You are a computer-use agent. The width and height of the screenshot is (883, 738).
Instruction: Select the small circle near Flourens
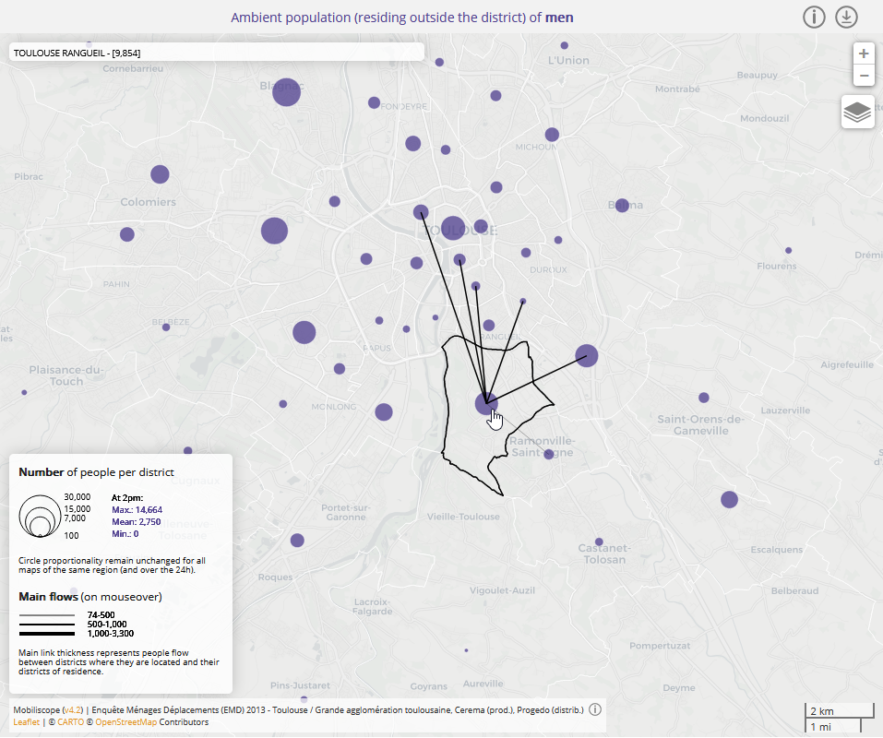click(x=788, y=251)
